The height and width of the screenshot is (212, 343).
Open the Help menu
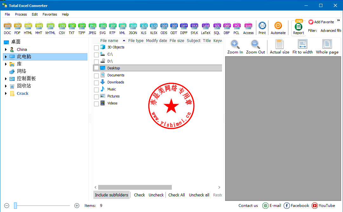65,14
